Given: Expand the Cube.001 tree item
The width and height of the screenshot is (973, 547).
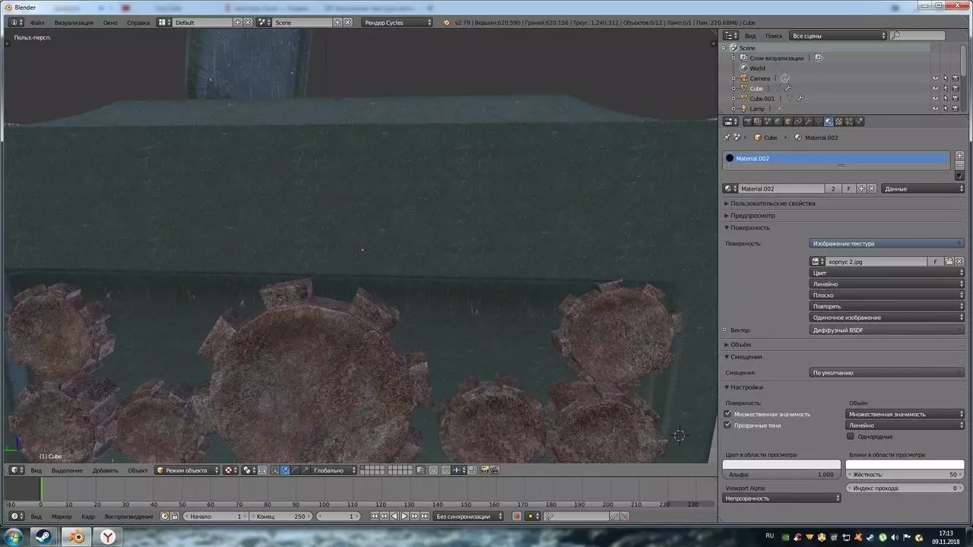Looking at the screenshot, I should tap(734, 99).
